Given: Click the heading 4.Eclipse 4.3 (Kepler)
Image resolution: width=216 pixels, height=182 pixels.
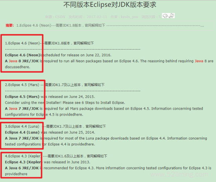Looking at the screenshot, I should (x=23, y=156).
